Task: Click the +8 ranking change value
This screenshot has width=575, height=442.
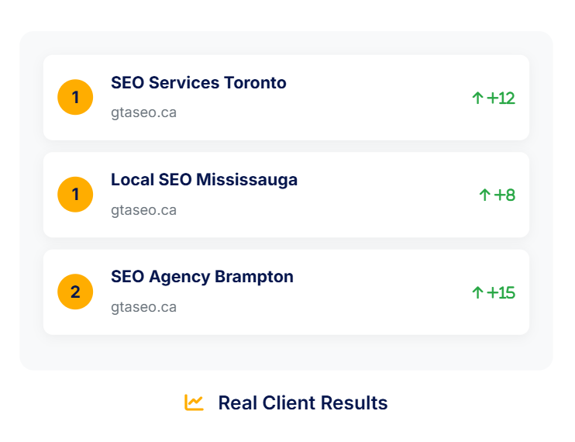Action: (505, 195)
